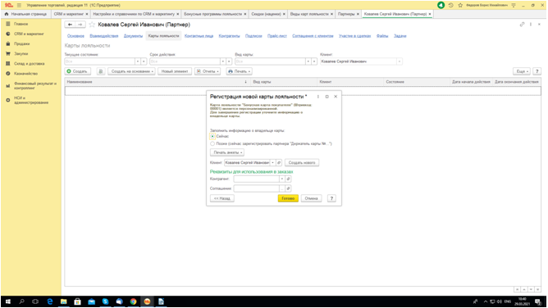
Task: Expand the Срок действия filter dropdown
Action: 222,61
